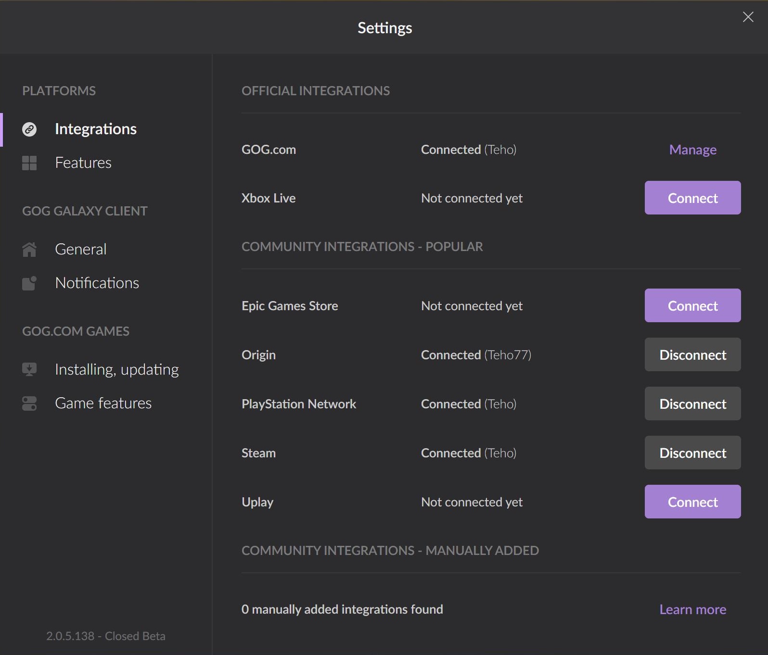Click the 'PLATFORMS' sidebar heading
The width and height of the screenshot is (768, 655).
click(x=59, y=91)
